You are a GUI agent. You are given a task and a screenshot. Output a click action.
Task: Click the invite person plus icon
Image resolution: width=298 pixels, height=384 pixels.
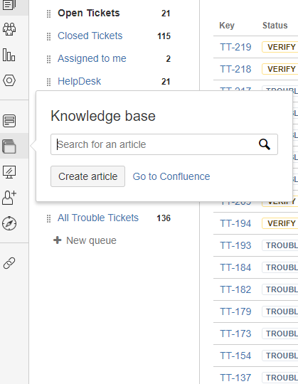click(9, 198)
